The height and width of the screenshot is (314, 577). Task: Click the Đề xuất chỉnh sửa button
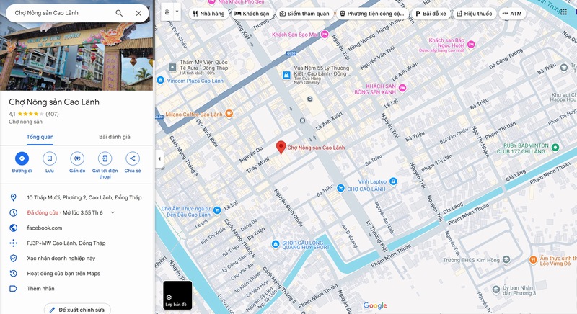[77, 310]
